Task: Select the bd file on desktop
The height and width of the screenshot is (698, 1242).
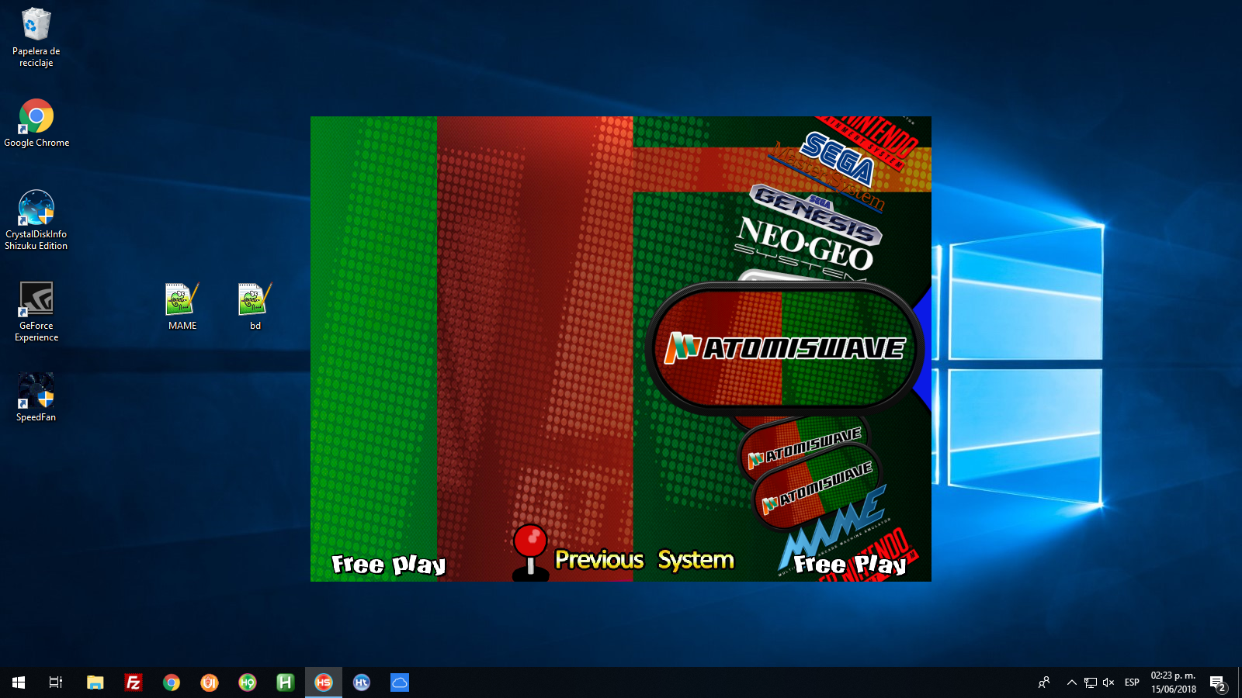Action: 255,306
